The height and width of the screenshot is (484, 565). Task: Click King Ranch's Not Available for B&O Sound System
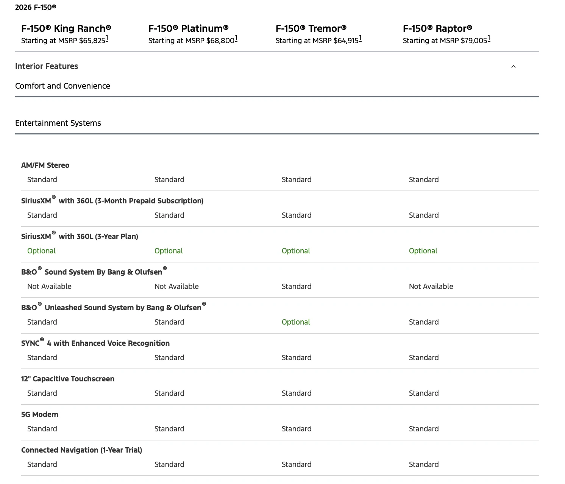(49, 287)
